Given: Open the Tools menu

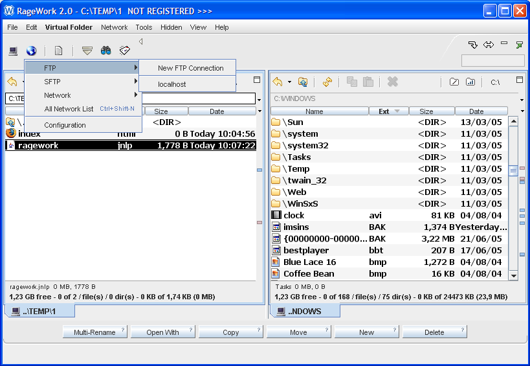Looking at the screenshot, I should point(144,27).
